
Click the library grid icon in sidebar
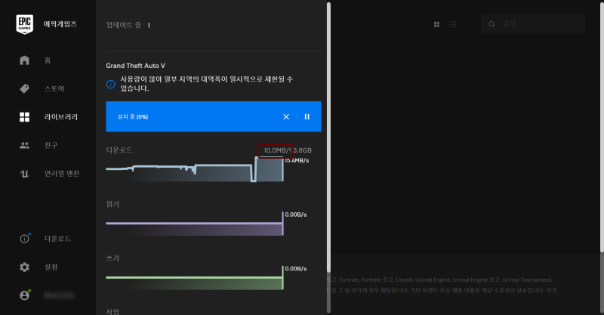pos(24,117)
